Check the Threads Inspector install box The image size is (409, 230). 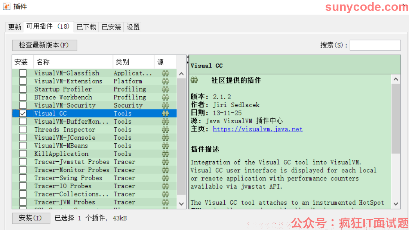tap(23, 130)
